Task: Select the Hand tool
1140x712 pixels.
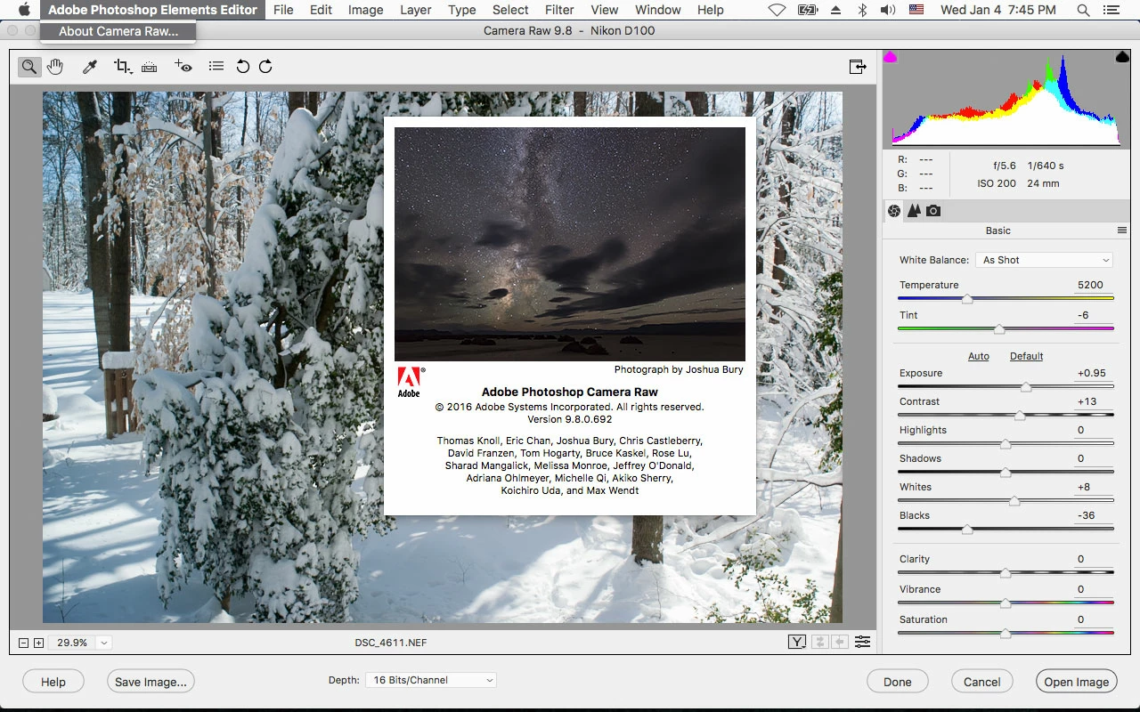Action: tap(55, 67)
